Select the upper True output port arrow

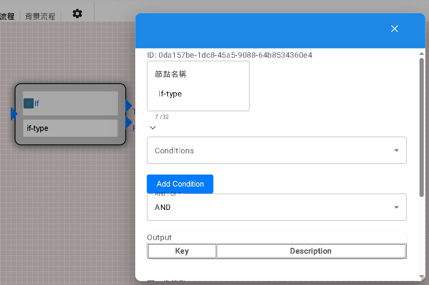(128, 105)
